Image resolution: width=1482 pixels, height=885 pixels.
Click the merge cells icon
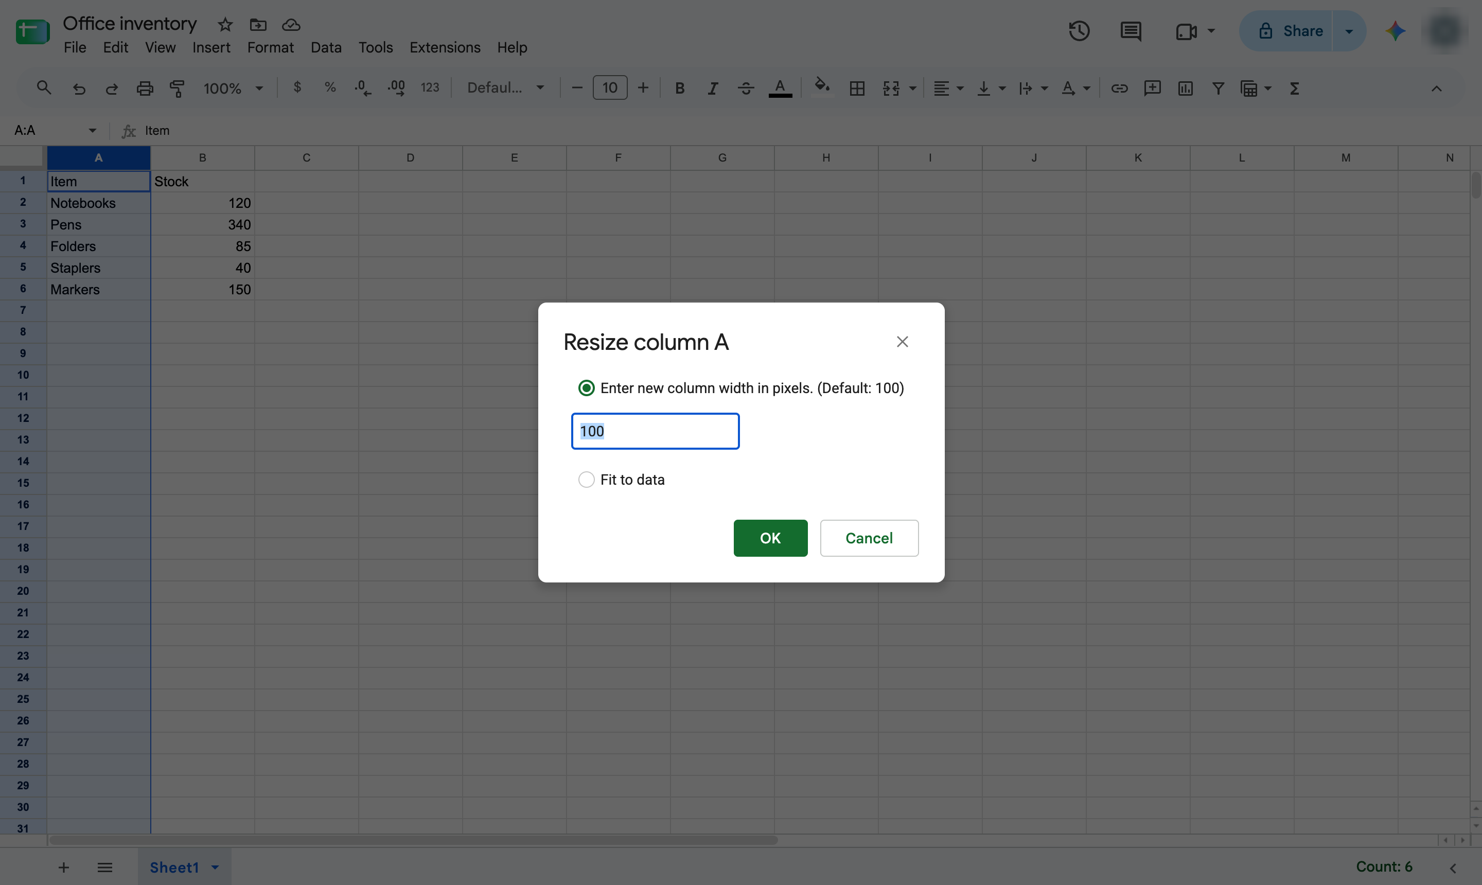click(x=891, y=88)
